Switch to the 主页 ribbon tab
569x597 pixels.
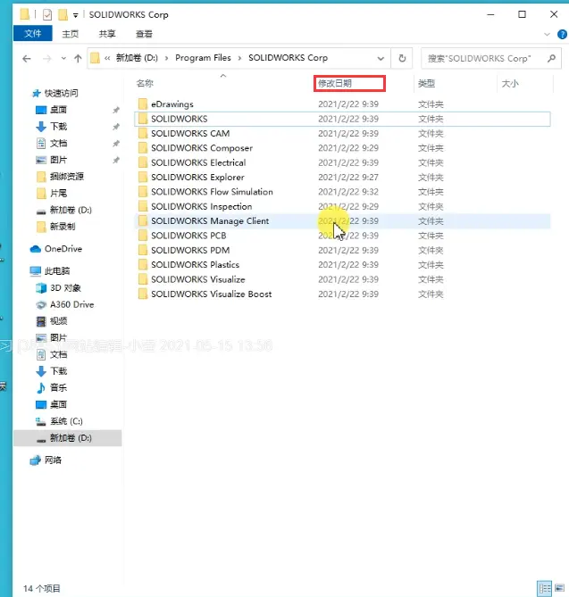tap(71, 34)
